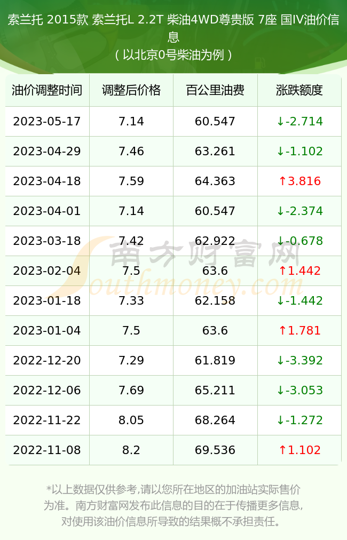Click the subtitle 以北京0号柴油为例
This screenshot has width=347, height=540.
pyautogui.click(x=173, y=55)
